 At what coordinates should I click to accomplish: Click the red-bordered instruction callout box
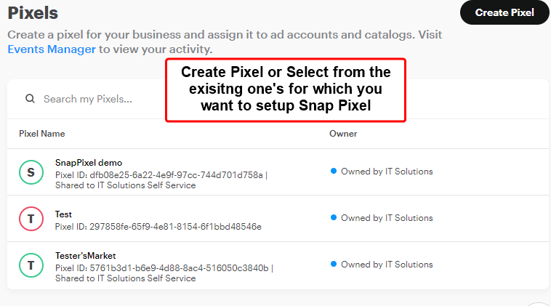[x=286, y=90]
